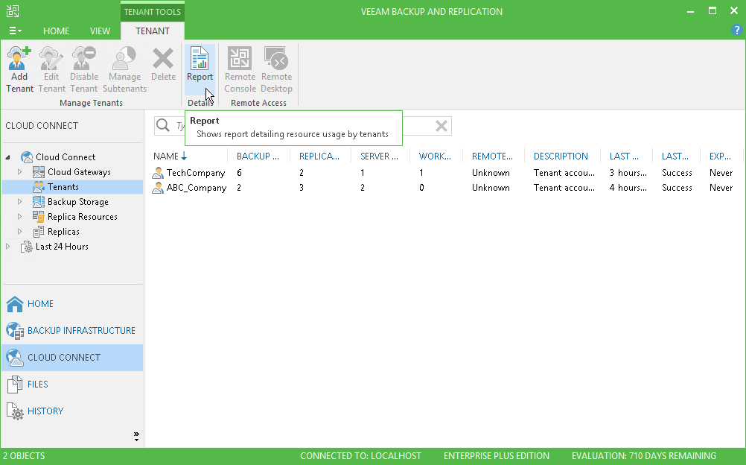The height and width of the screenshot is (465, 746).
Task: Select the Tenant ribbon tab
Action: coord(152,31)
